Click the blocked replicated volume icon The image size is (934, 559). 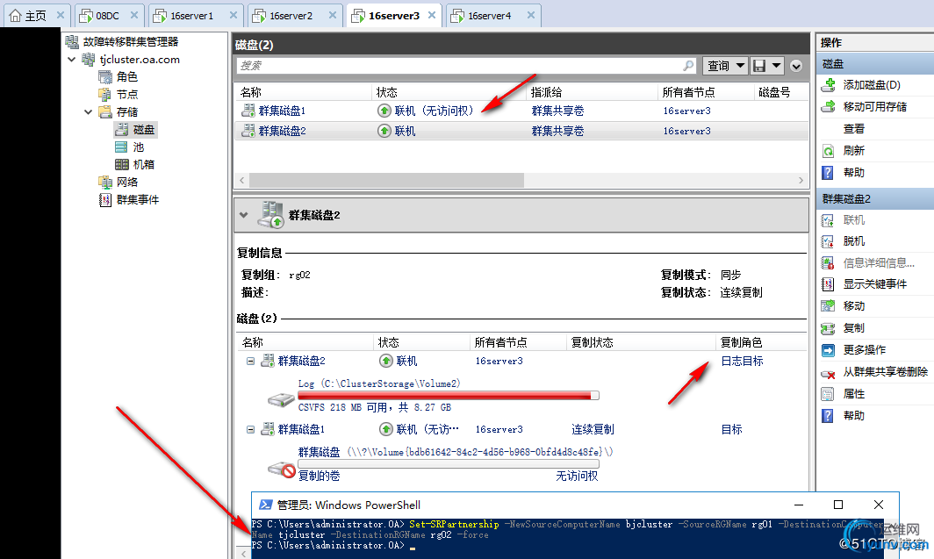pyautogui.click(x=282, y=469)
